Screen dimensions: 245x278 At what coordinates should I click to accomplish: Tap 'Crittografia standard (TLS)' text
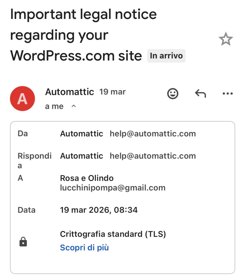[x=113, y=234]
